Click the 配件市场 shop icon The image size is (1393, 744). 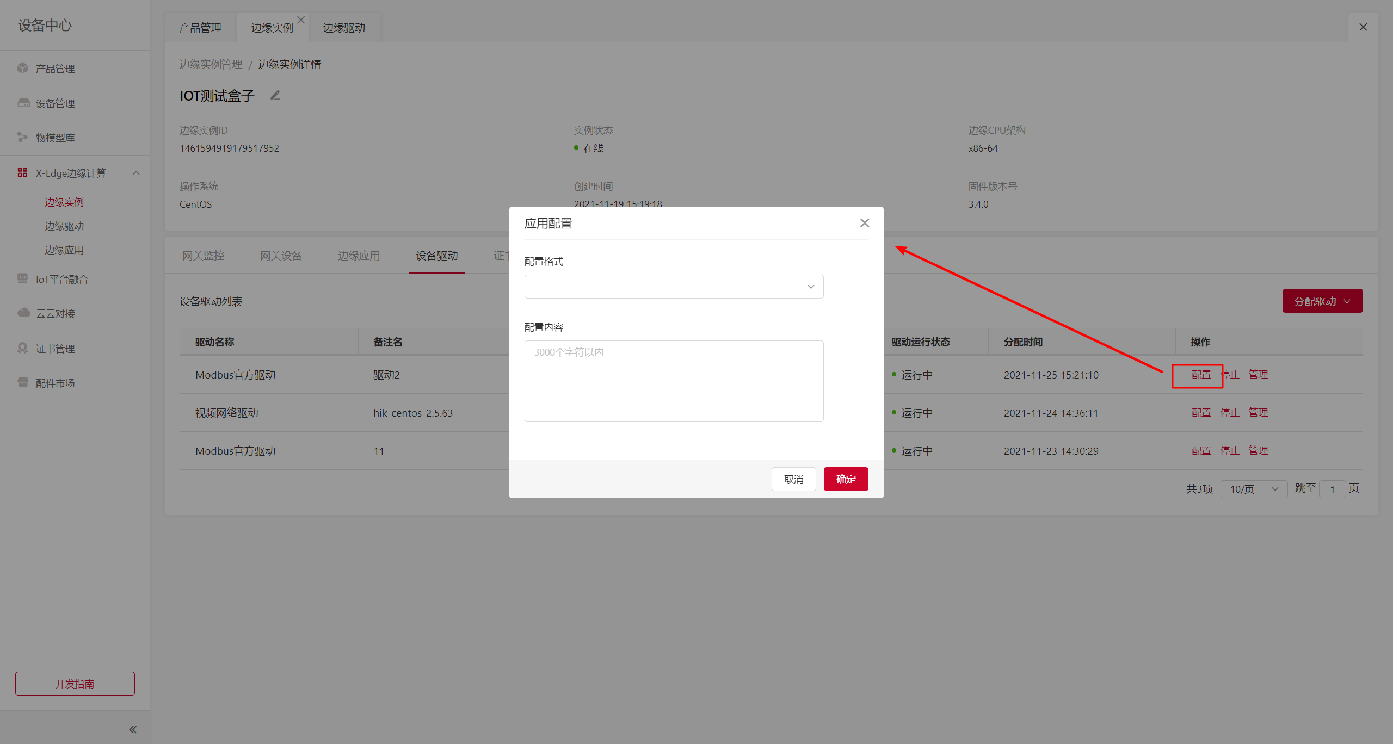[x=22, y=382]
